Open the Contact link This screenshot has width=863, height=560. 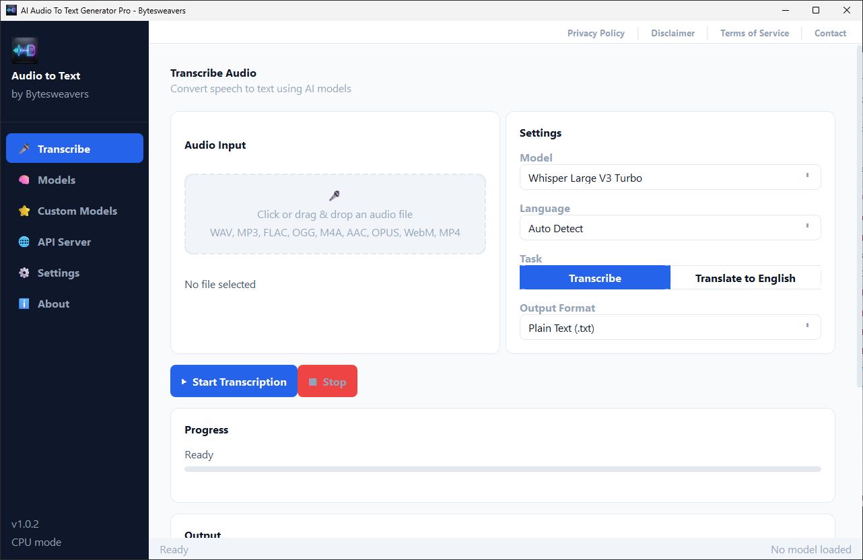click(830, 33)
